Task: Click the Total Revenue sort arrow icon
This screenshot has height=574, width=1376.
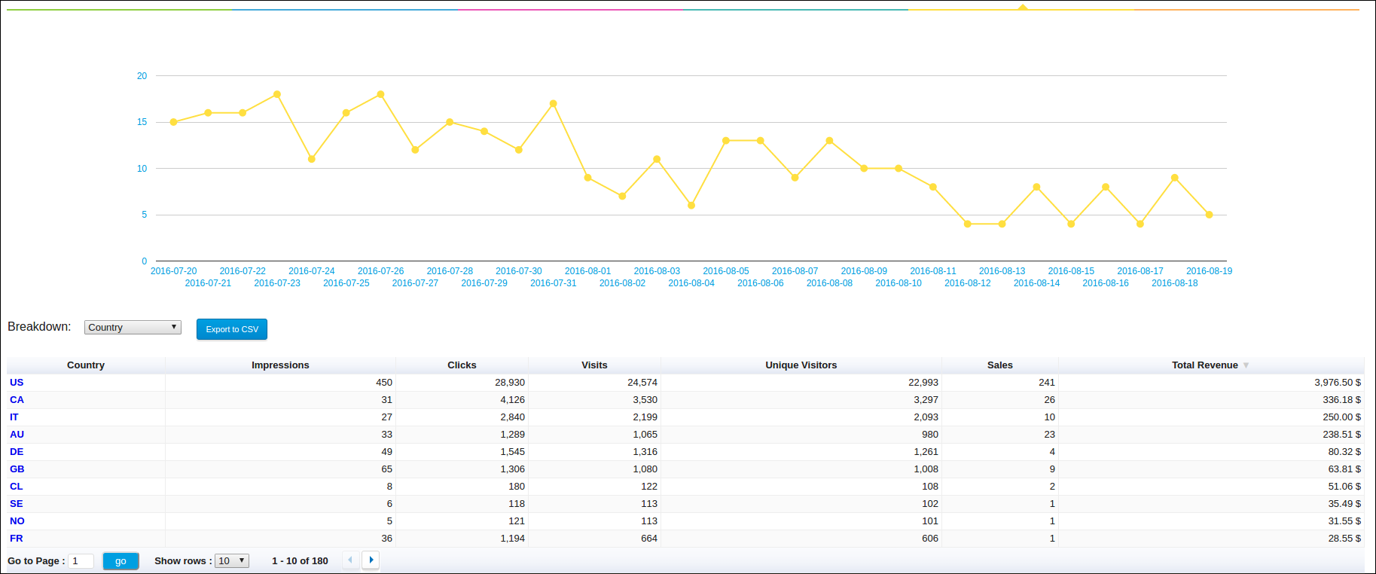Action: pos(1246,365)
